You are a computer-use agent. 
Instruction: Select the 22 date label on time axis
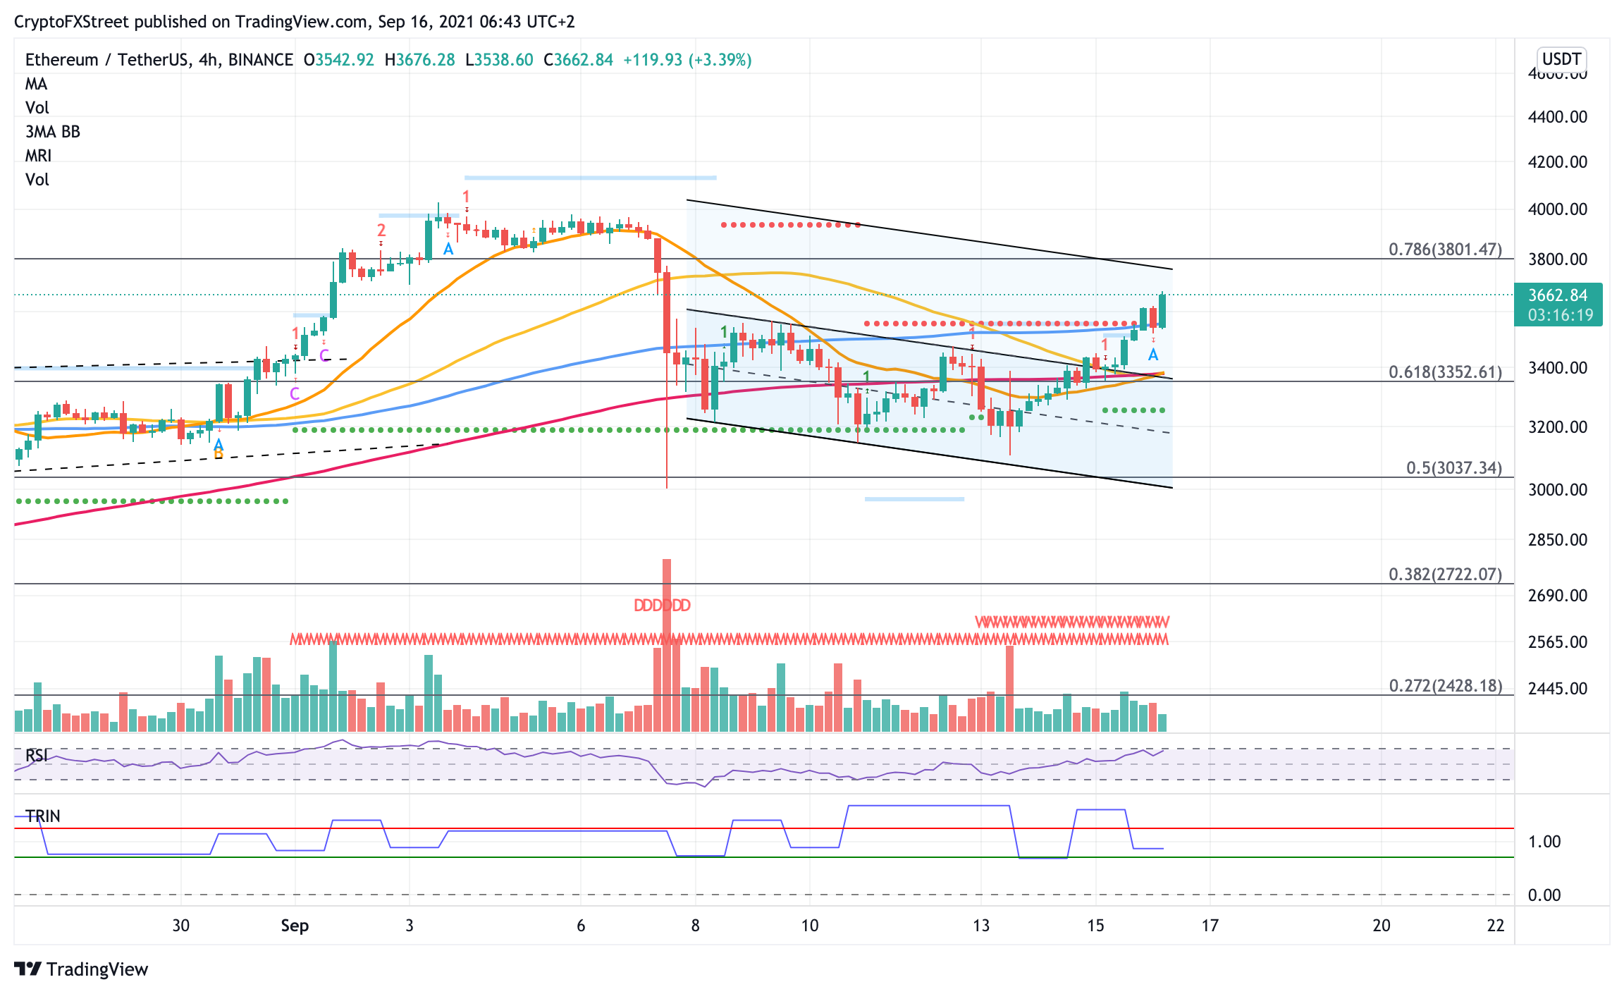point(1496,926)
